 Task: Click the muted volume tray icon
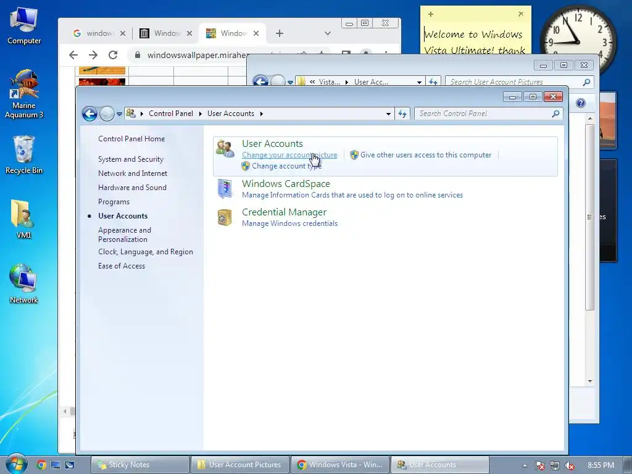click(570, 465)
